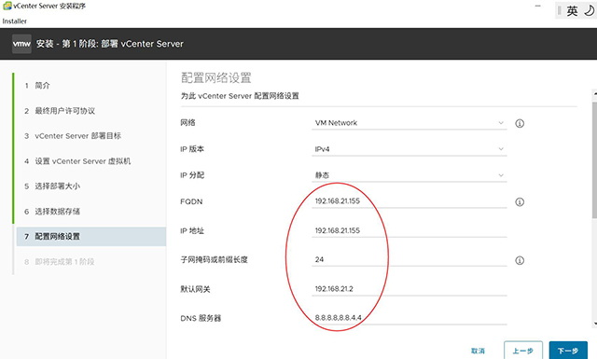The height and width of the screenshot is (359, 597).
Task: Click the info icon beside the network dropdown
Action: (520, 123)
